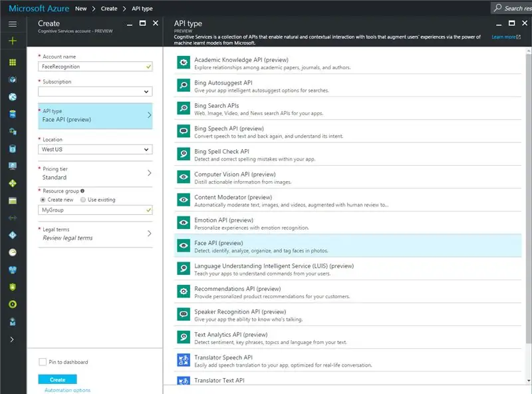This screenshot has width=532, height=394.
Task: Click the search magnifier icon in top bar
Action: 497,8
